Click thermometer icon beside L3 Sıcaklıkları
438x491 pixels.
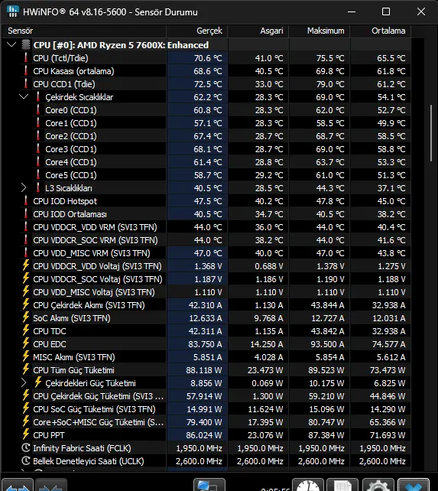[38, 187]
